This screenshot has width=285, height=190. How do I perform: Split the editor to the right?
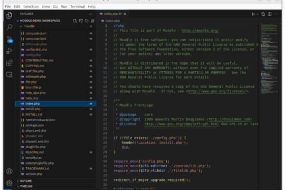coord(269,14)
